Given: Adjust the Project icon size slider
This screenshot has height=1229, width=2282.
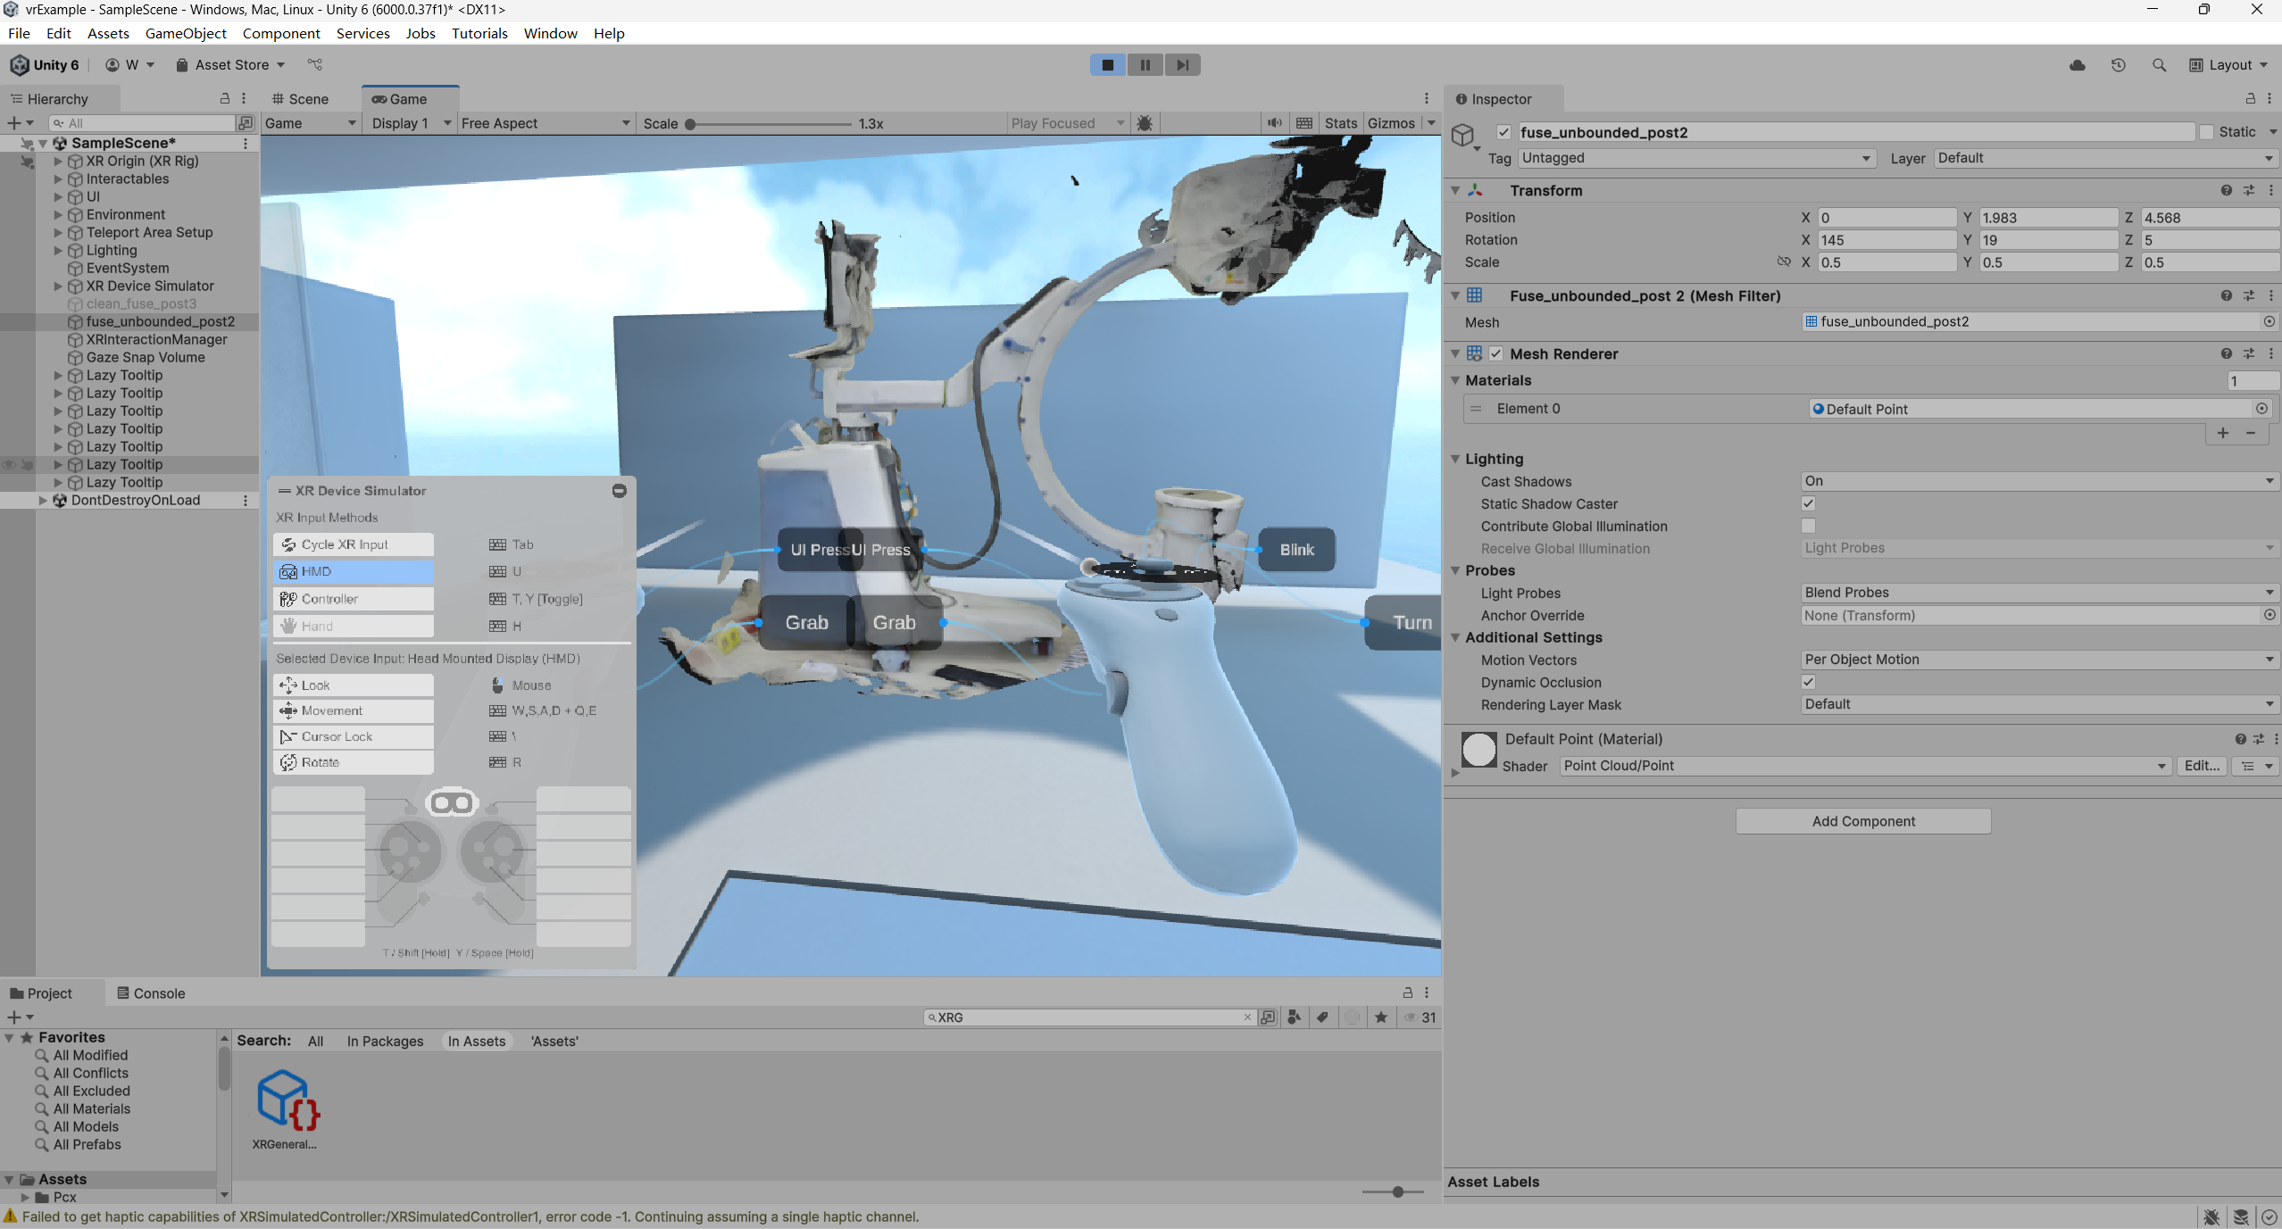Looking at the screenshot, I should [x=1393, y=1192].
